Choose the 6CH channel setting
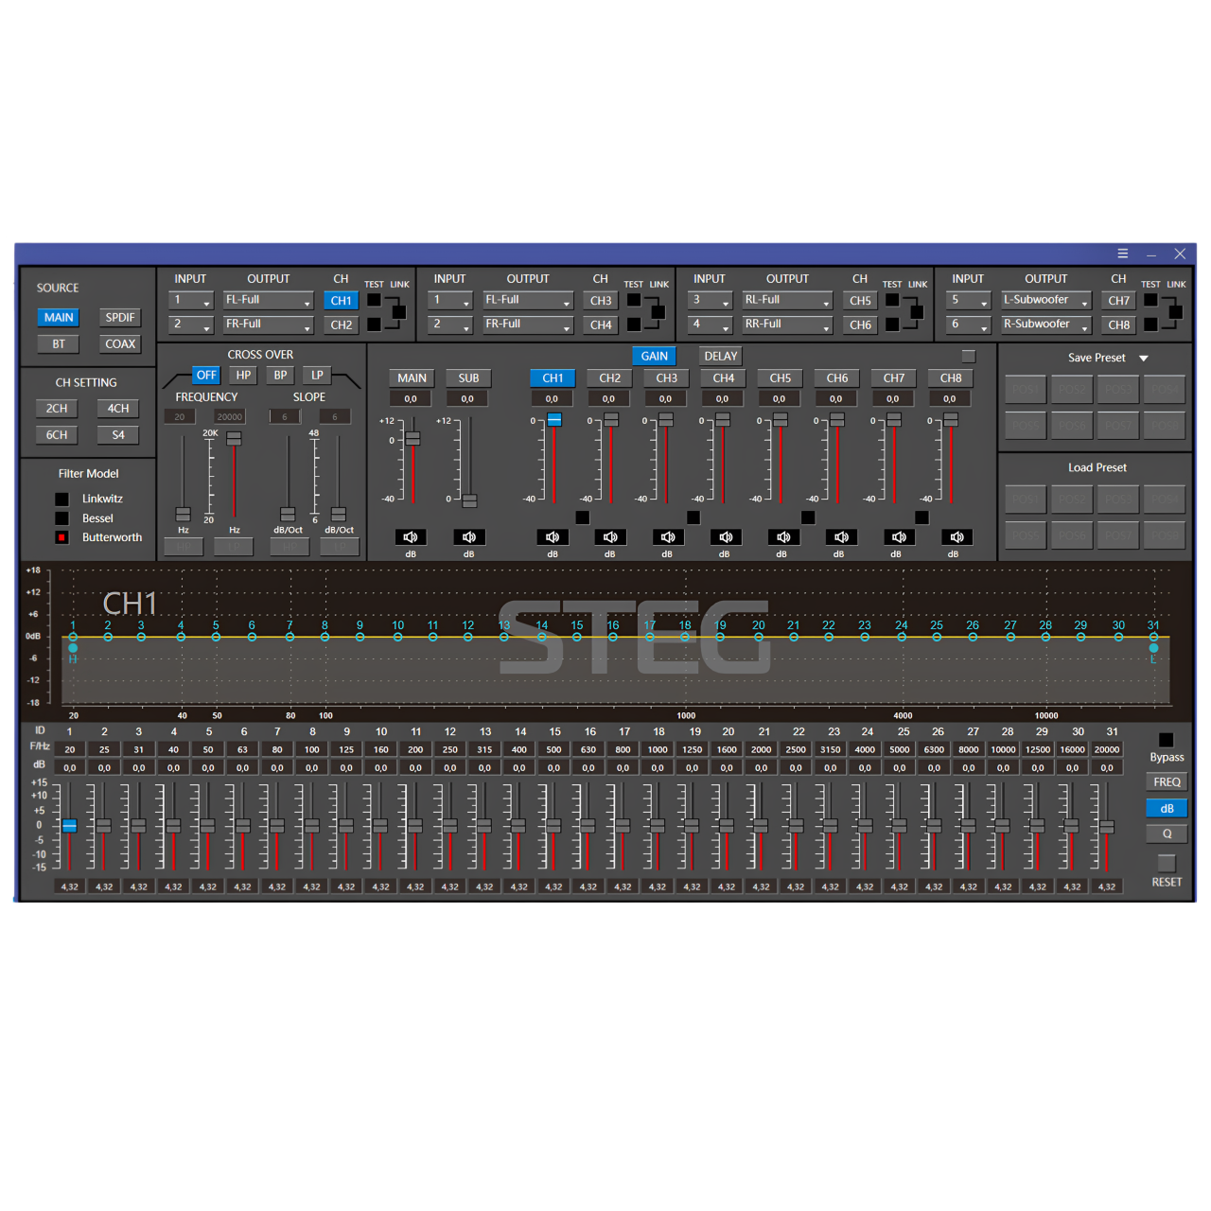The width and height of the screenshot is (1211, 1211). click(57, 435)
